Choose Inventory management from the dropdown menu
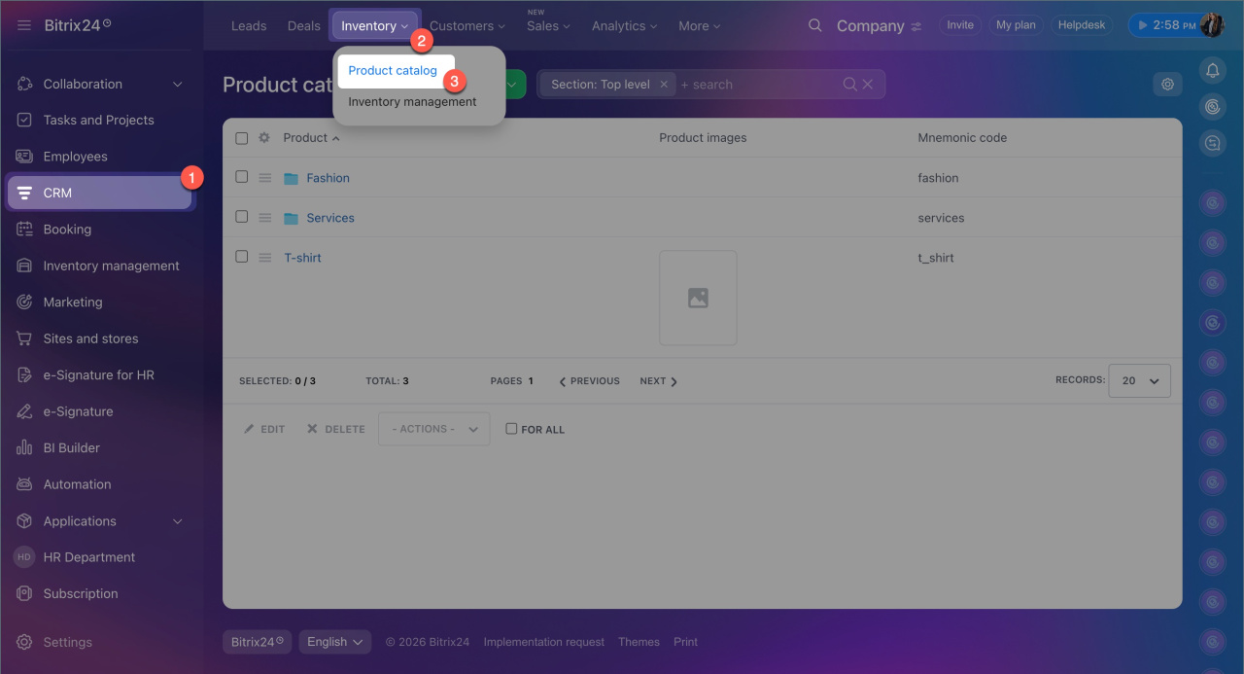 pos(412,102)
